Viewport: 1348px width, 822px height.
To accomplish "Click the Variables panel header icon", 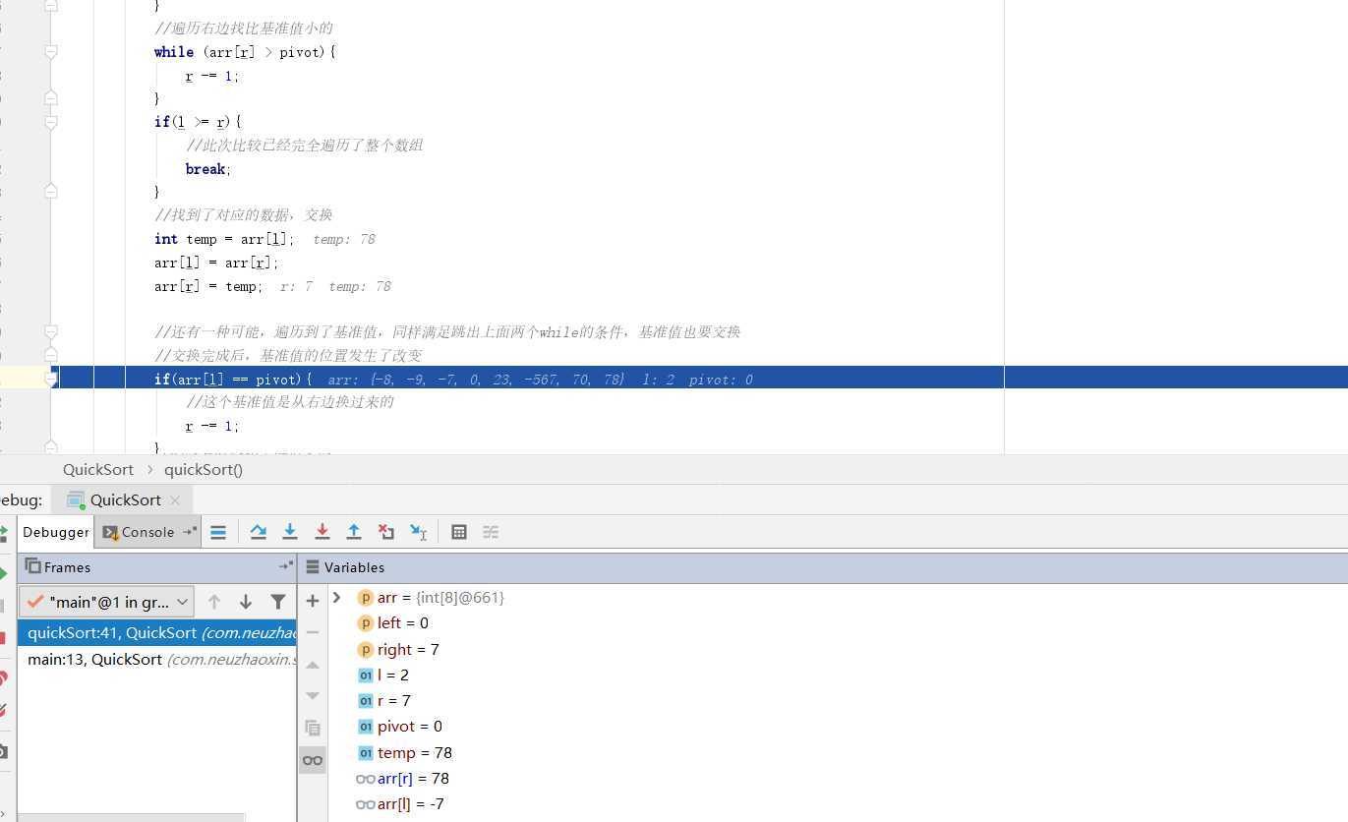I will (x=313, y=567).
